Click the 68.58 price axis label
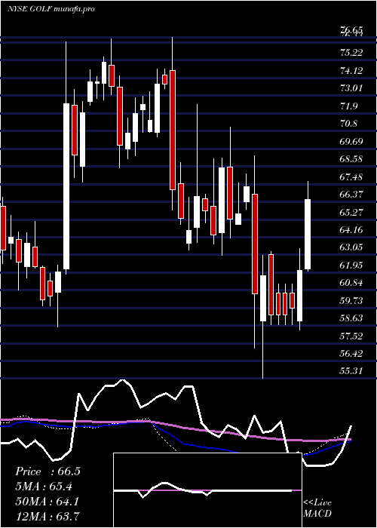Screen dimensions: 377x528 point(351,159)
